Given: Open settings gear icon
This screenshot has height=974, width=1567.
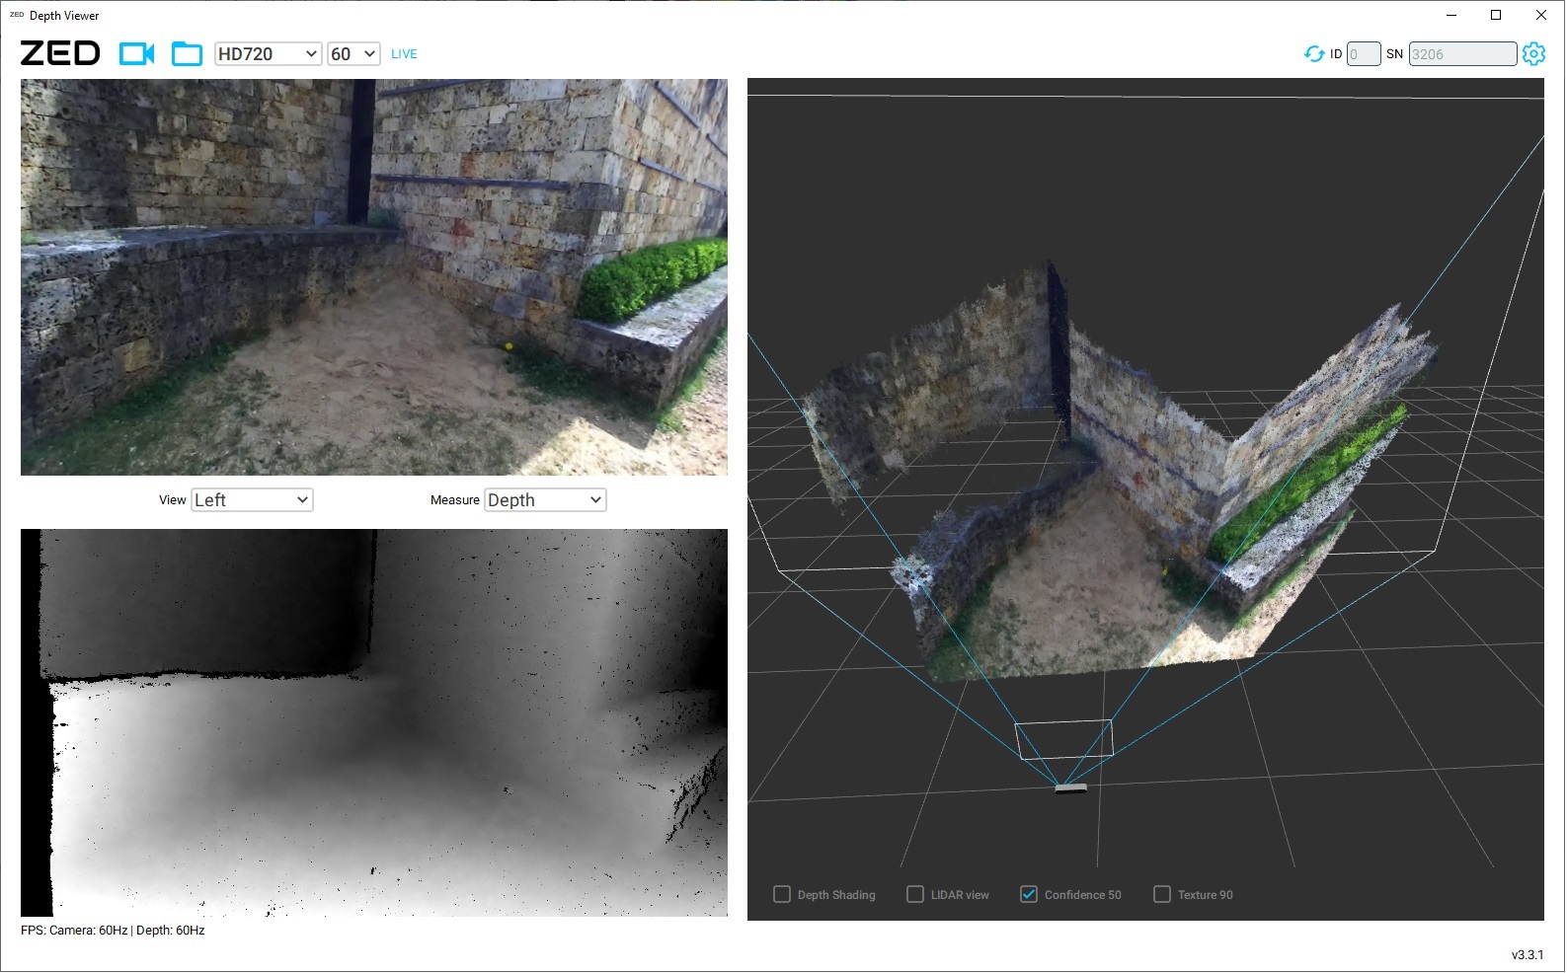Looking at the screenshot, I should point(1533,54).
